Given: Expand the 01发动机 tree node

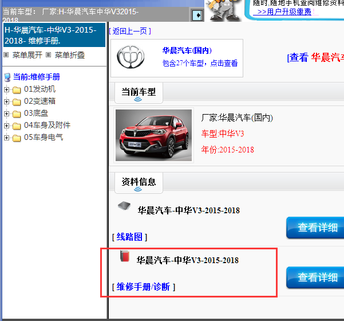Looking at the screenshot, I should [x=6, y=89].
